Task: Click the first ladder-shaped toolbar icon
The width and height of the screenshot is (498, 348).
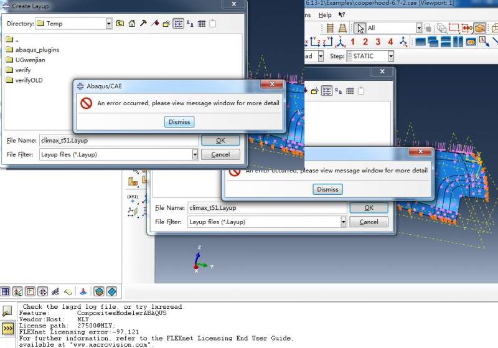Action: (330, 28)
